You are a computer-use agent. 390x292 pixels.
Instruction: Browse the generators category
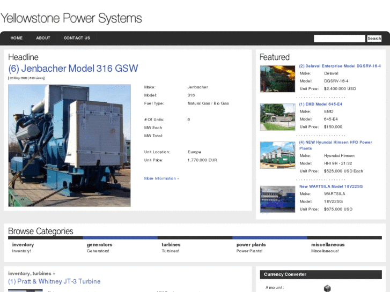point(99,245)
